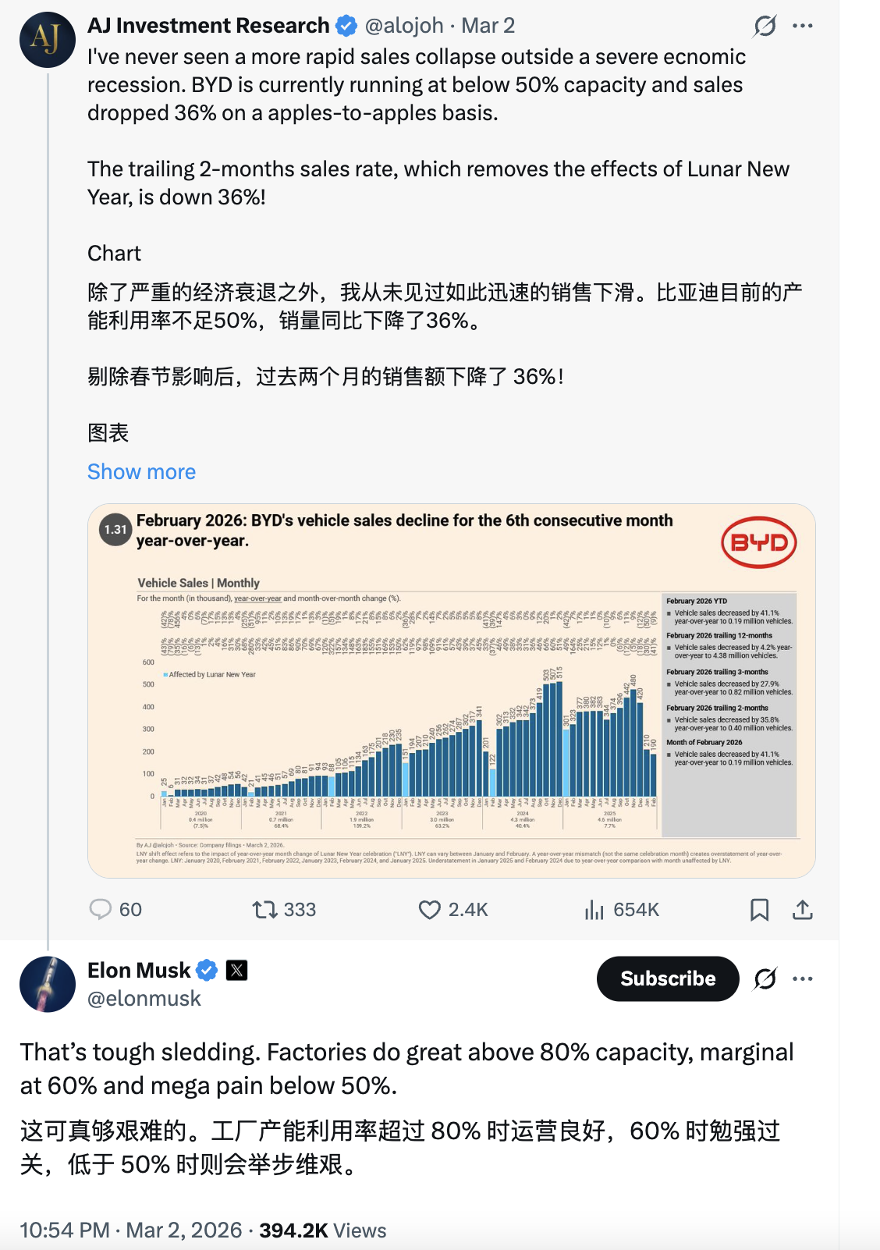Open more options on AJ's post
Image resolution: width=880 pixels, height=1250 pixels.
803,25
